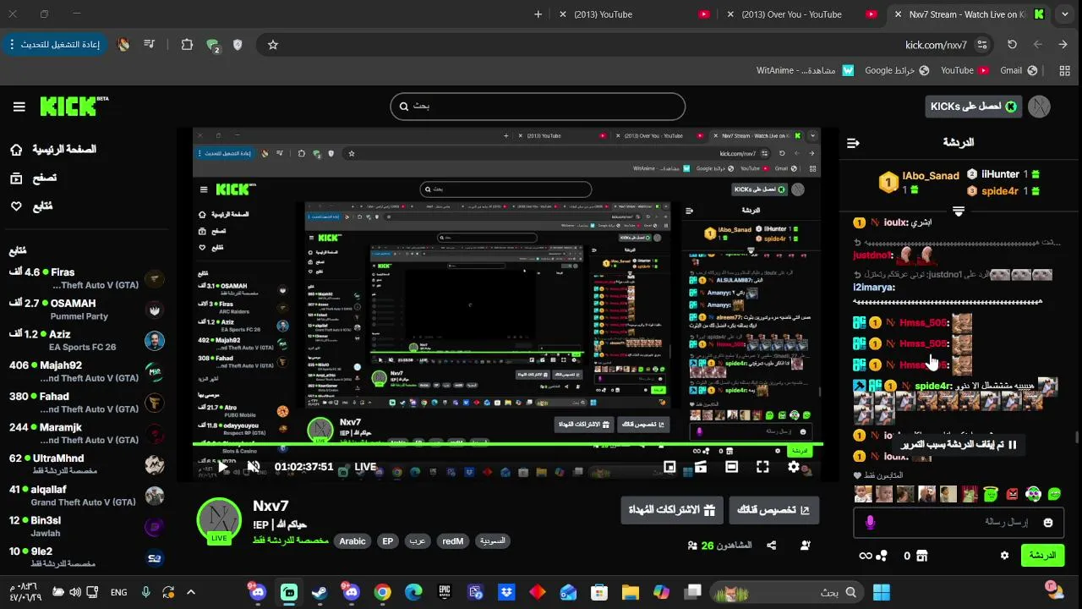
Task: Open Steam from taskbar
Action: click(x=320, y=592)
